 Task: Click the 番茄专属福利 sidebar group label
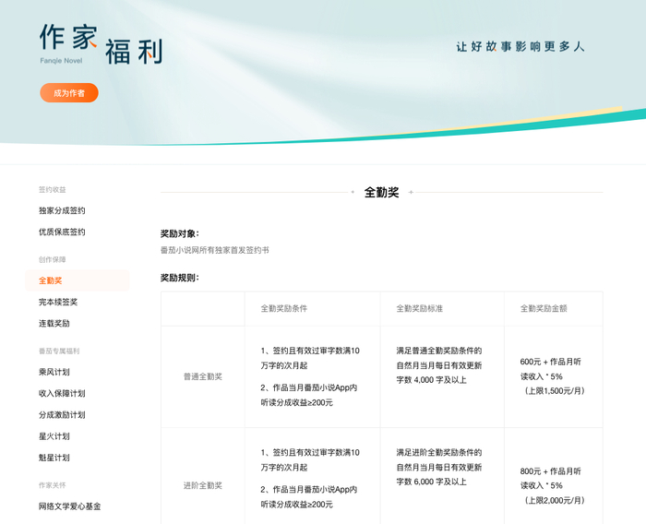59,351
